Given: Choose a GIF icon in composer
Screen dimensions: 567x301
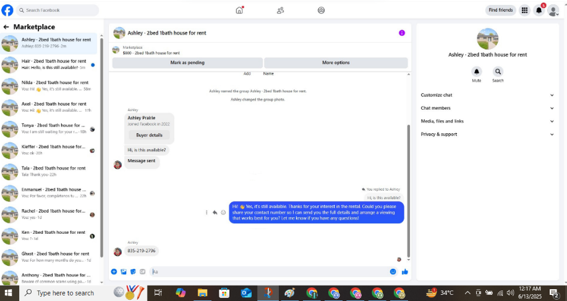Looking at the screenshot, I should point(142,272).
